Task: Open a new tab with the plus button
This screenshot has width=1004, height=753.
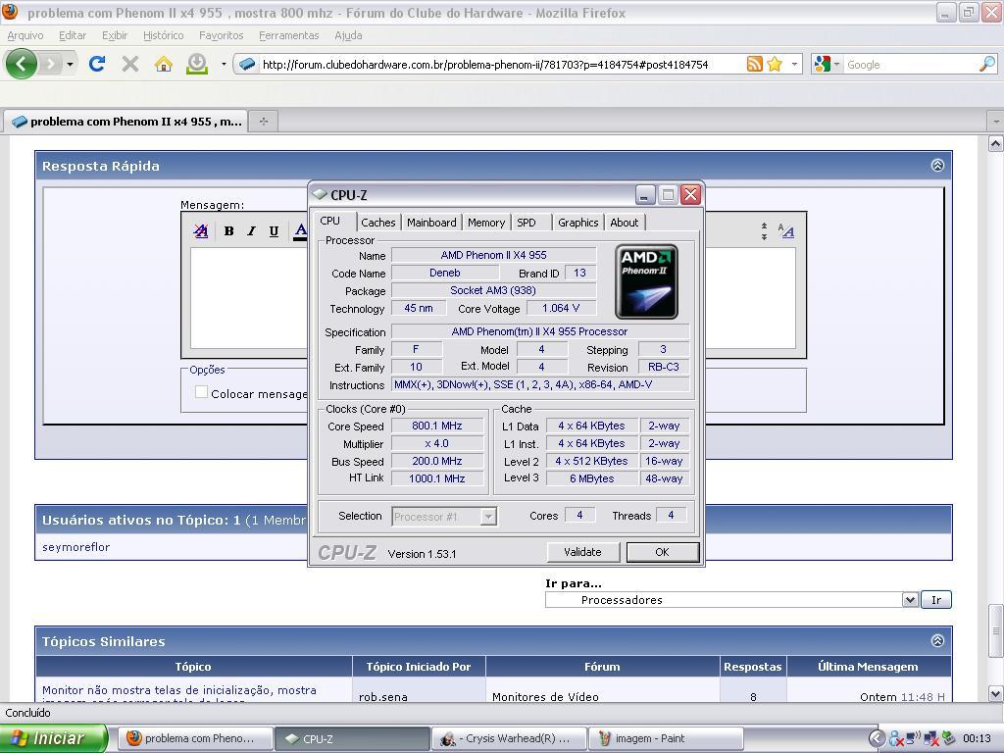Action: click(263, 121)
